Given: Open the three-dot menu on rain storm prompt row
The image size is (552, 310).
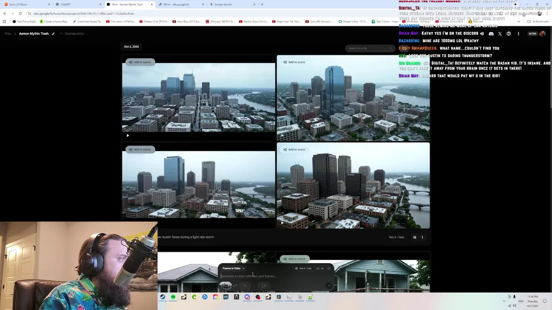Looking at the screenshot, I should pos(422,237).
